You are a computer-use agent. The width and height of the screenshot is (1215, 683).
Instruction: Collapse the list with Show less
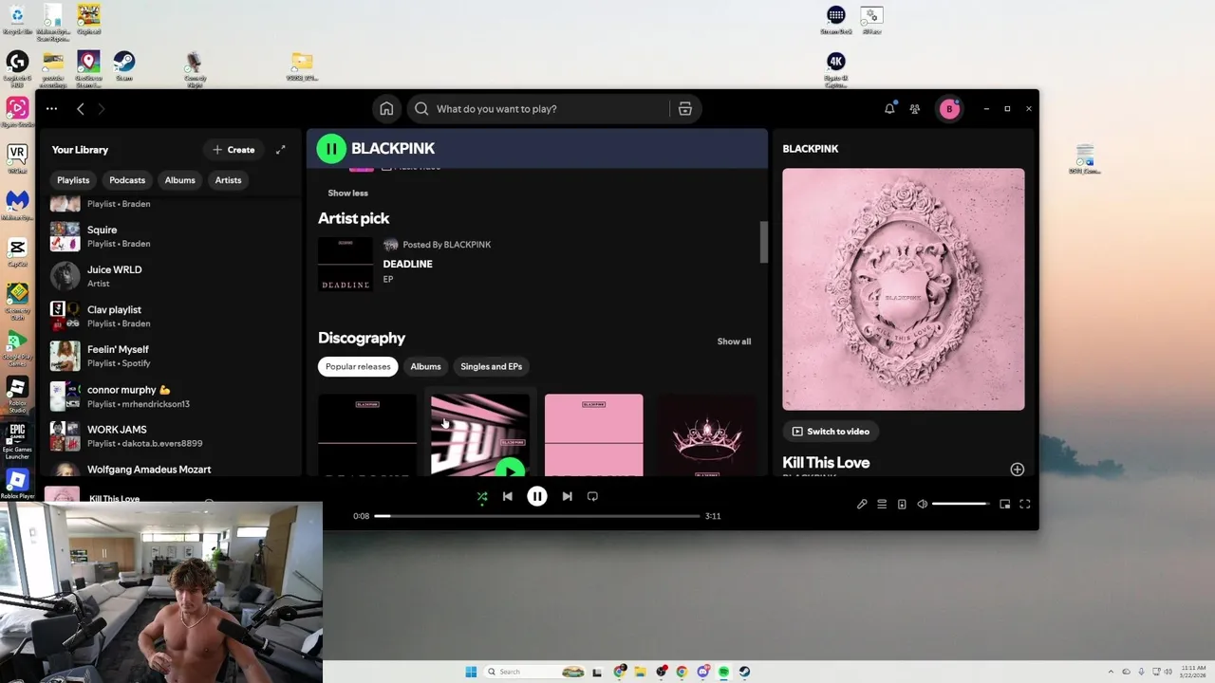347,194
